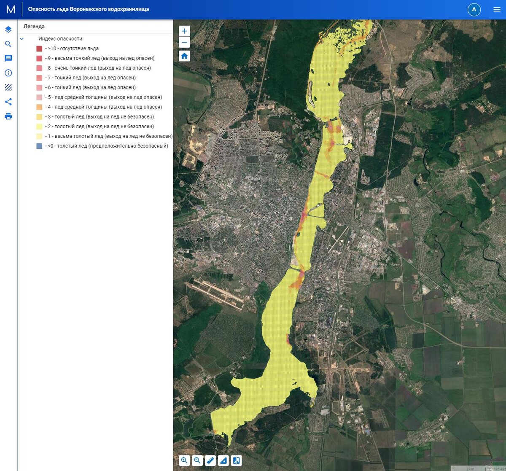Reset map view with home button
The width and height of the screenshot is (506, 471).
coord(184,56)
